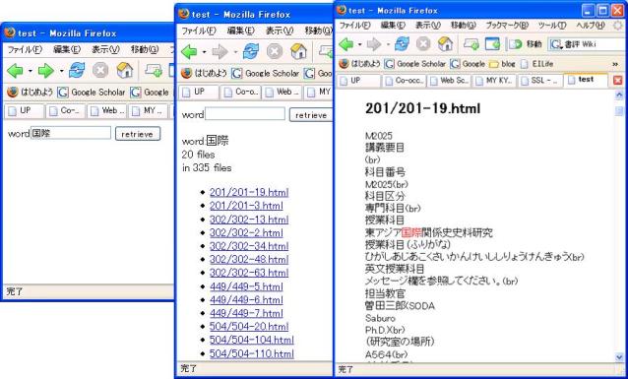Focus the word input field in the middle window
Screen dimensions: 628x379
coord(245,114)
